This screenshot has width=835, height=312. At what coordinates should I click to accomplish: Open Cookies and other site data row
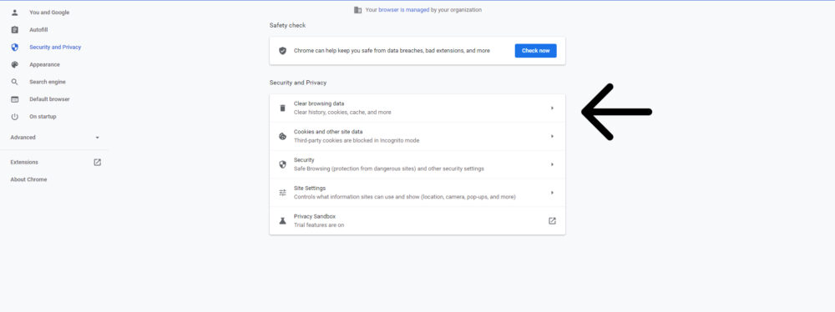tap(417, 136)
